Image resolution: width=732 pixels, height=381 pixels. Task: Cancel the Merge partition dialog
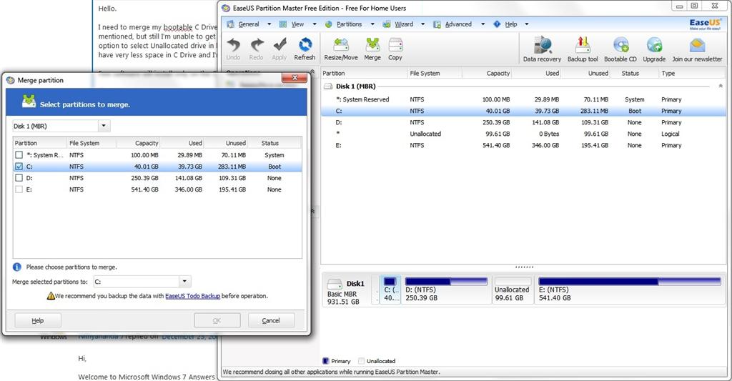(271, 320)
